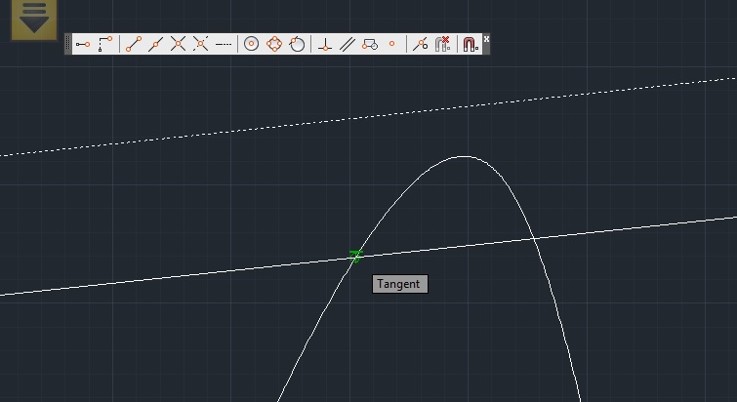This screenshot has width=737, height=402.
Task: Choose the Snap to Tangent icon
Action: point(297,44)
